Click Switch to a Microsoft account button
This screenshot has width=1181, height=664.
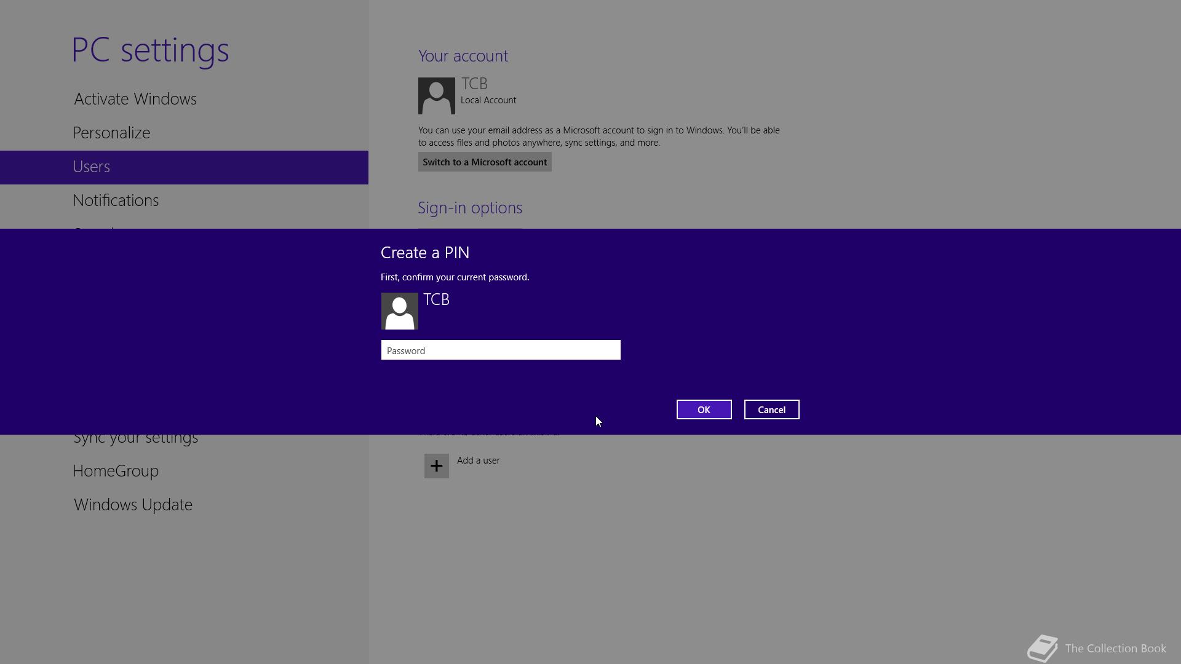[485, 162]
